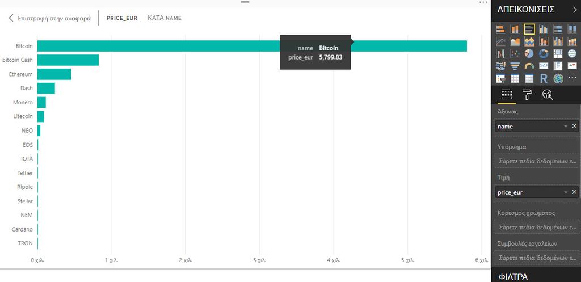Click the TRON axis label
Image resolution: width=581 pixels, height=282 pixels.
tap(26, 243)
